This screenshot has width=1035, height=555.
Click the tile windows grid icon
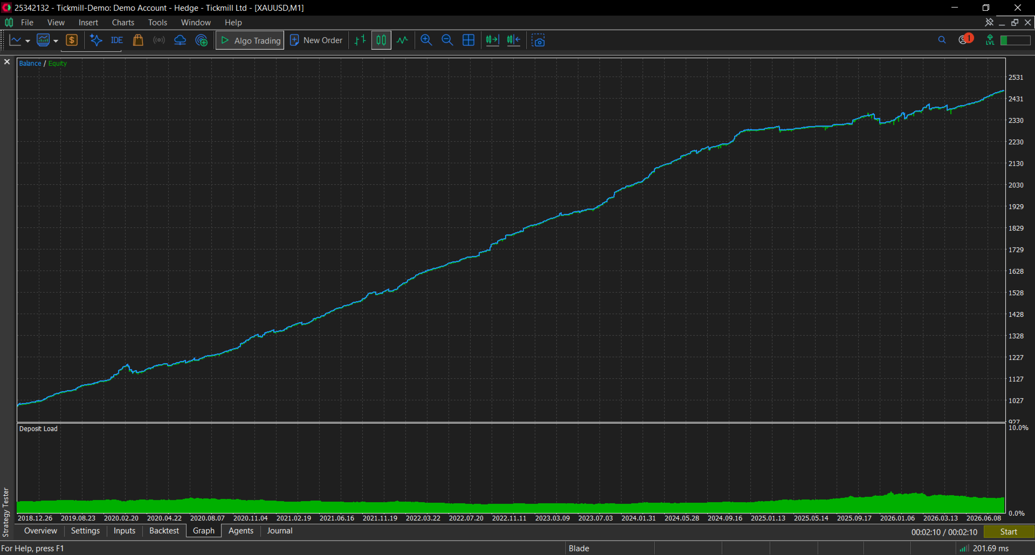click(x=468, y=40)
